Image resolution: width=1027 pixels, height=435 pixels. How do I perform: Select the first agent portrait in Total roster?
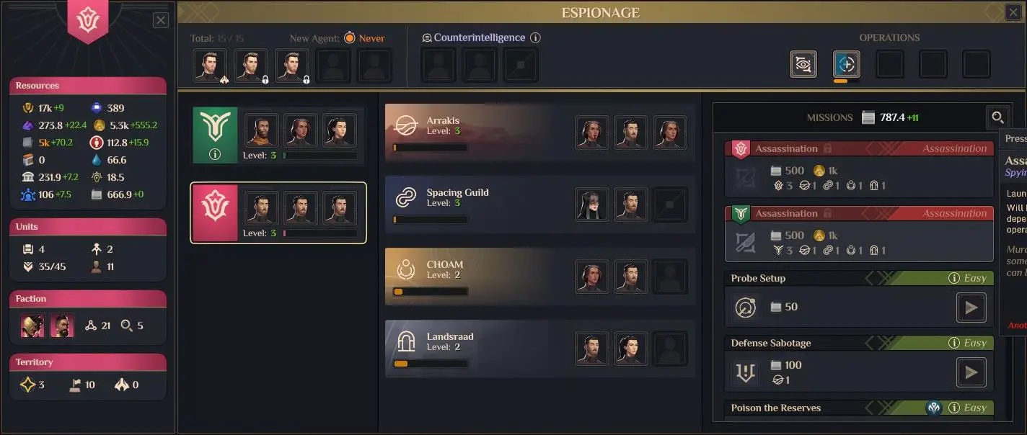[210, 66]
